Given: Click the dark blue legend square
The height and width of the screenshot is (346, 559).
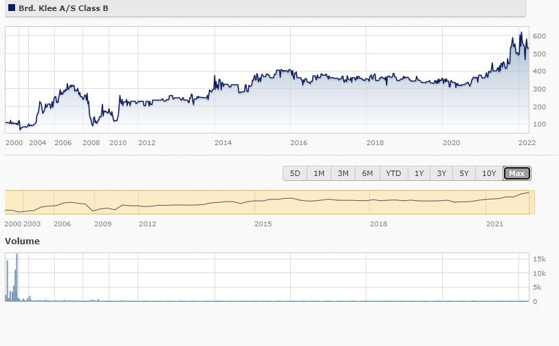Looking at the screenshot, I should (11, 8).
